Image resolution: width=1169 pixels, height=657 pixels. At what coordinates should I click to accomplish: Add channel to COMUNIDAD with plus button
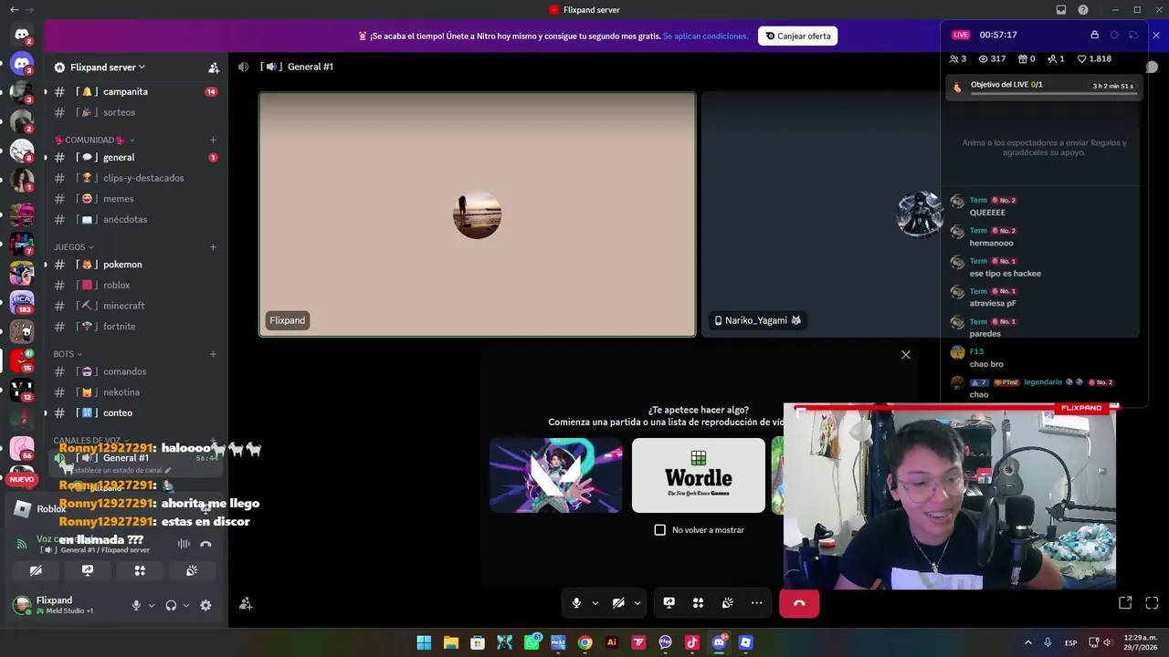(x=213, y=140)
